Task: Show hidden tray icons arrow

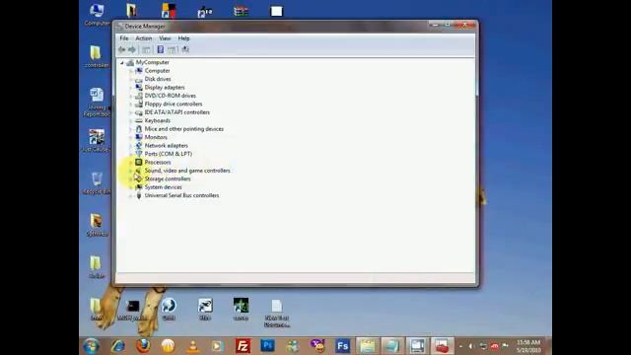Action: (x=460, y=346)
